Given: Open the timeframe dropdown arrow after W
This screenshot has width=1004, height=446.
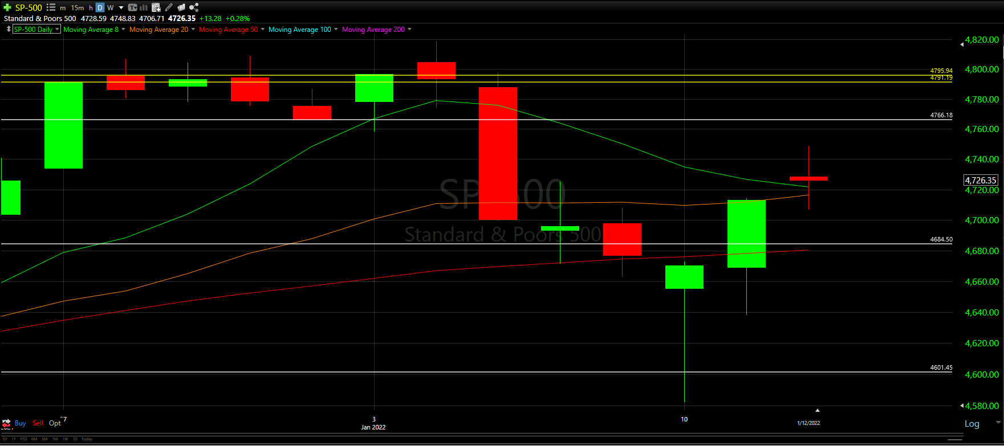Looking at the screenshot, I should point(121,8).
